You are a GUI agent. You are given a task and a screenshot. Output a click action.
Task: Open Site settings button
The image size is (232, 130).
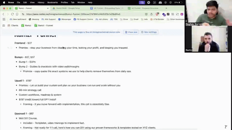tap(149, 32)
